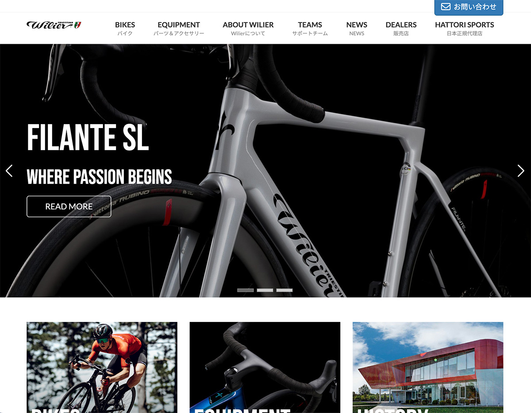Go to previous slide with left arrow
The height and width of the screenshot is (413, 531).
pos(9,171)
